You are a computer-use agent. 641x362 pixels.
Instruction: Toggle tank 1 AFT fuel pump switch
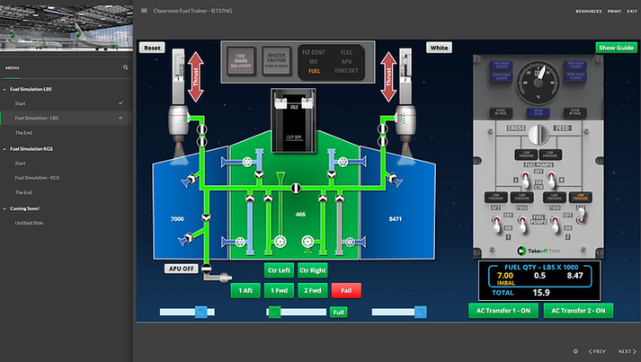(x=496, y=225)
